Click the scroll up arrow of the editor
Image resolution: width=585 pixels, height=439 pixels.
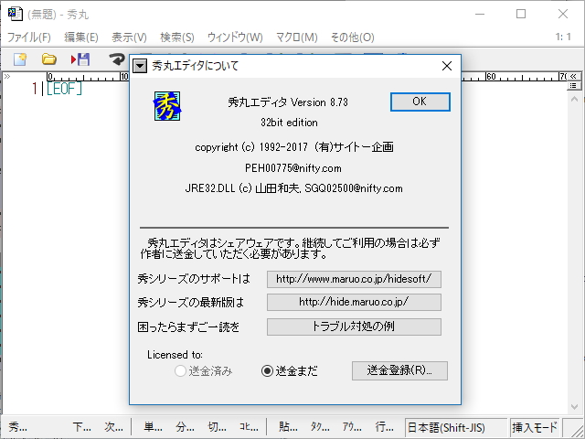pos(574,99)
